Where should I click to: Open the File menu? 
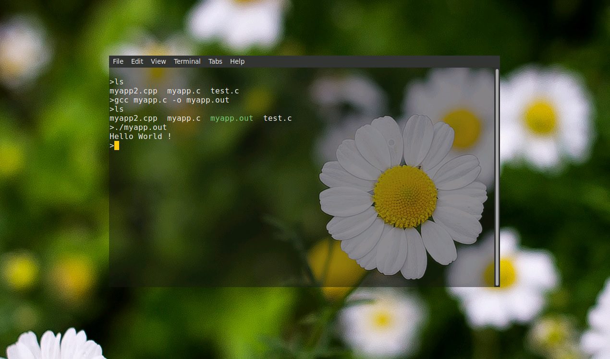[118, 61]
